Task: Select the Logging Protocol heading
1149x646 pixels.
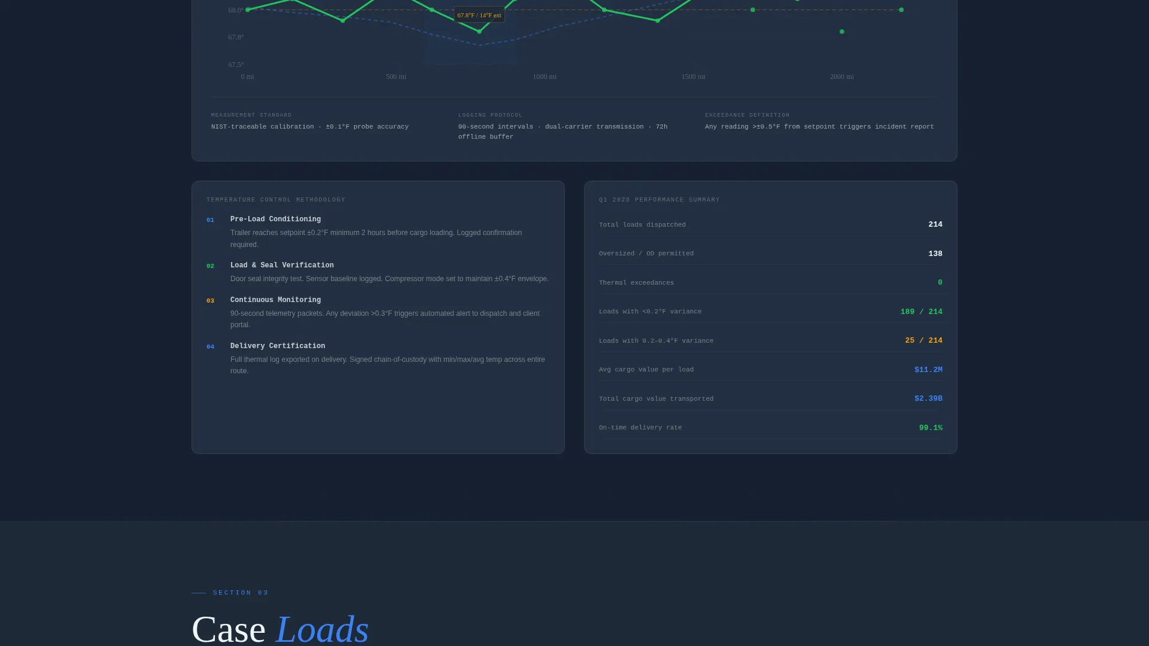Action: click(x=490, y=115)
